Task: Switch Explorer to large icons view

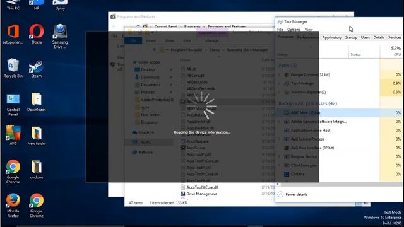Action: tap(366, 204)
